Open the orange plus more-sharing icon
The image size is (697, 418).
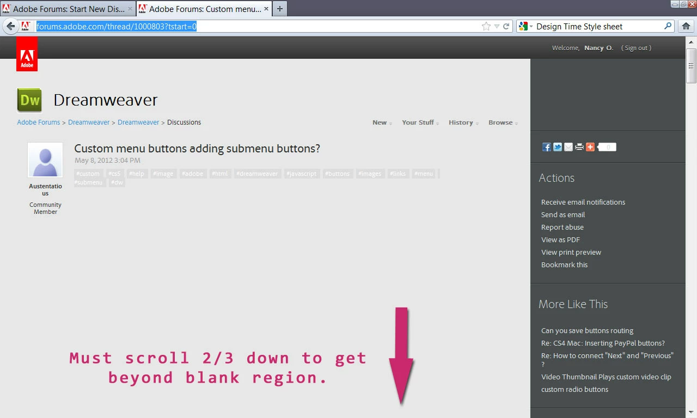pyautogui.click(x=590, y=147)
